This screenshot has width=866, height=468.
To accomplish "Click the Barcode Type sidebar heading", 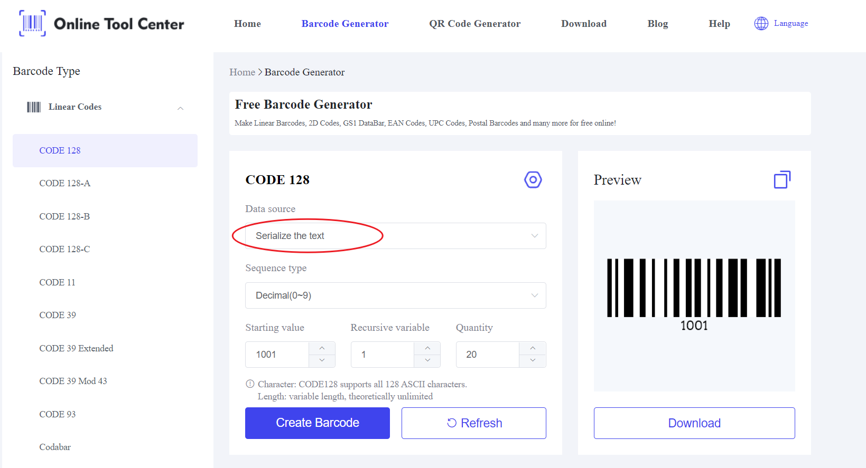I will coord(46,71).
